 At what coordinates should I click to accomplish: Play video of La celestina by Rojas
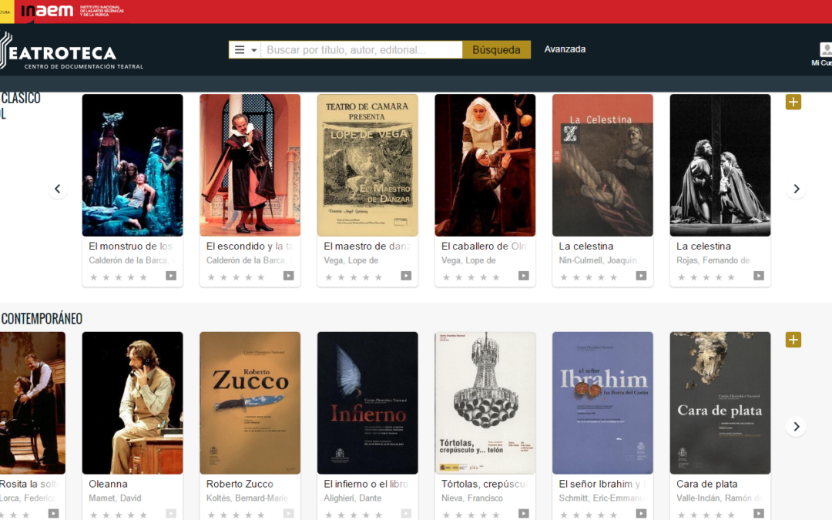pos(759,276)
